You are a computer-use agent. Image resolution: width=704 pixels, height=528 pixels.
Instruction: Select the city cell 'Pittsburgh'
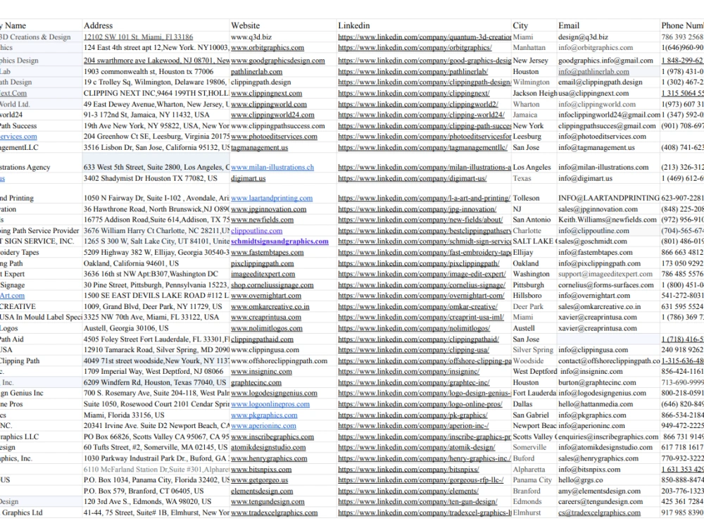click(x=534, y=285)
